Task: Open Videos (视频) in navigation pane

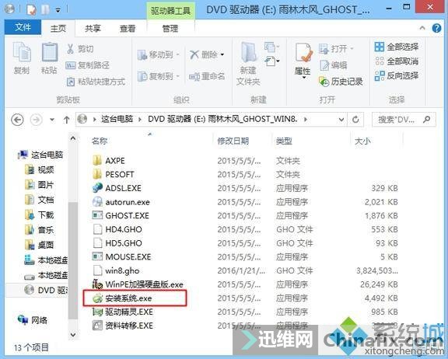Action: click(40, 170)
